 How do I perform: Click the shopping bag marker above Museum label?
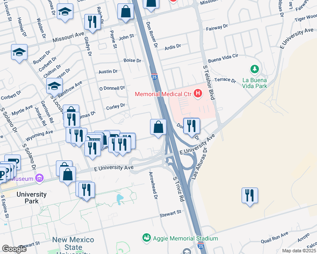point(67,175)
